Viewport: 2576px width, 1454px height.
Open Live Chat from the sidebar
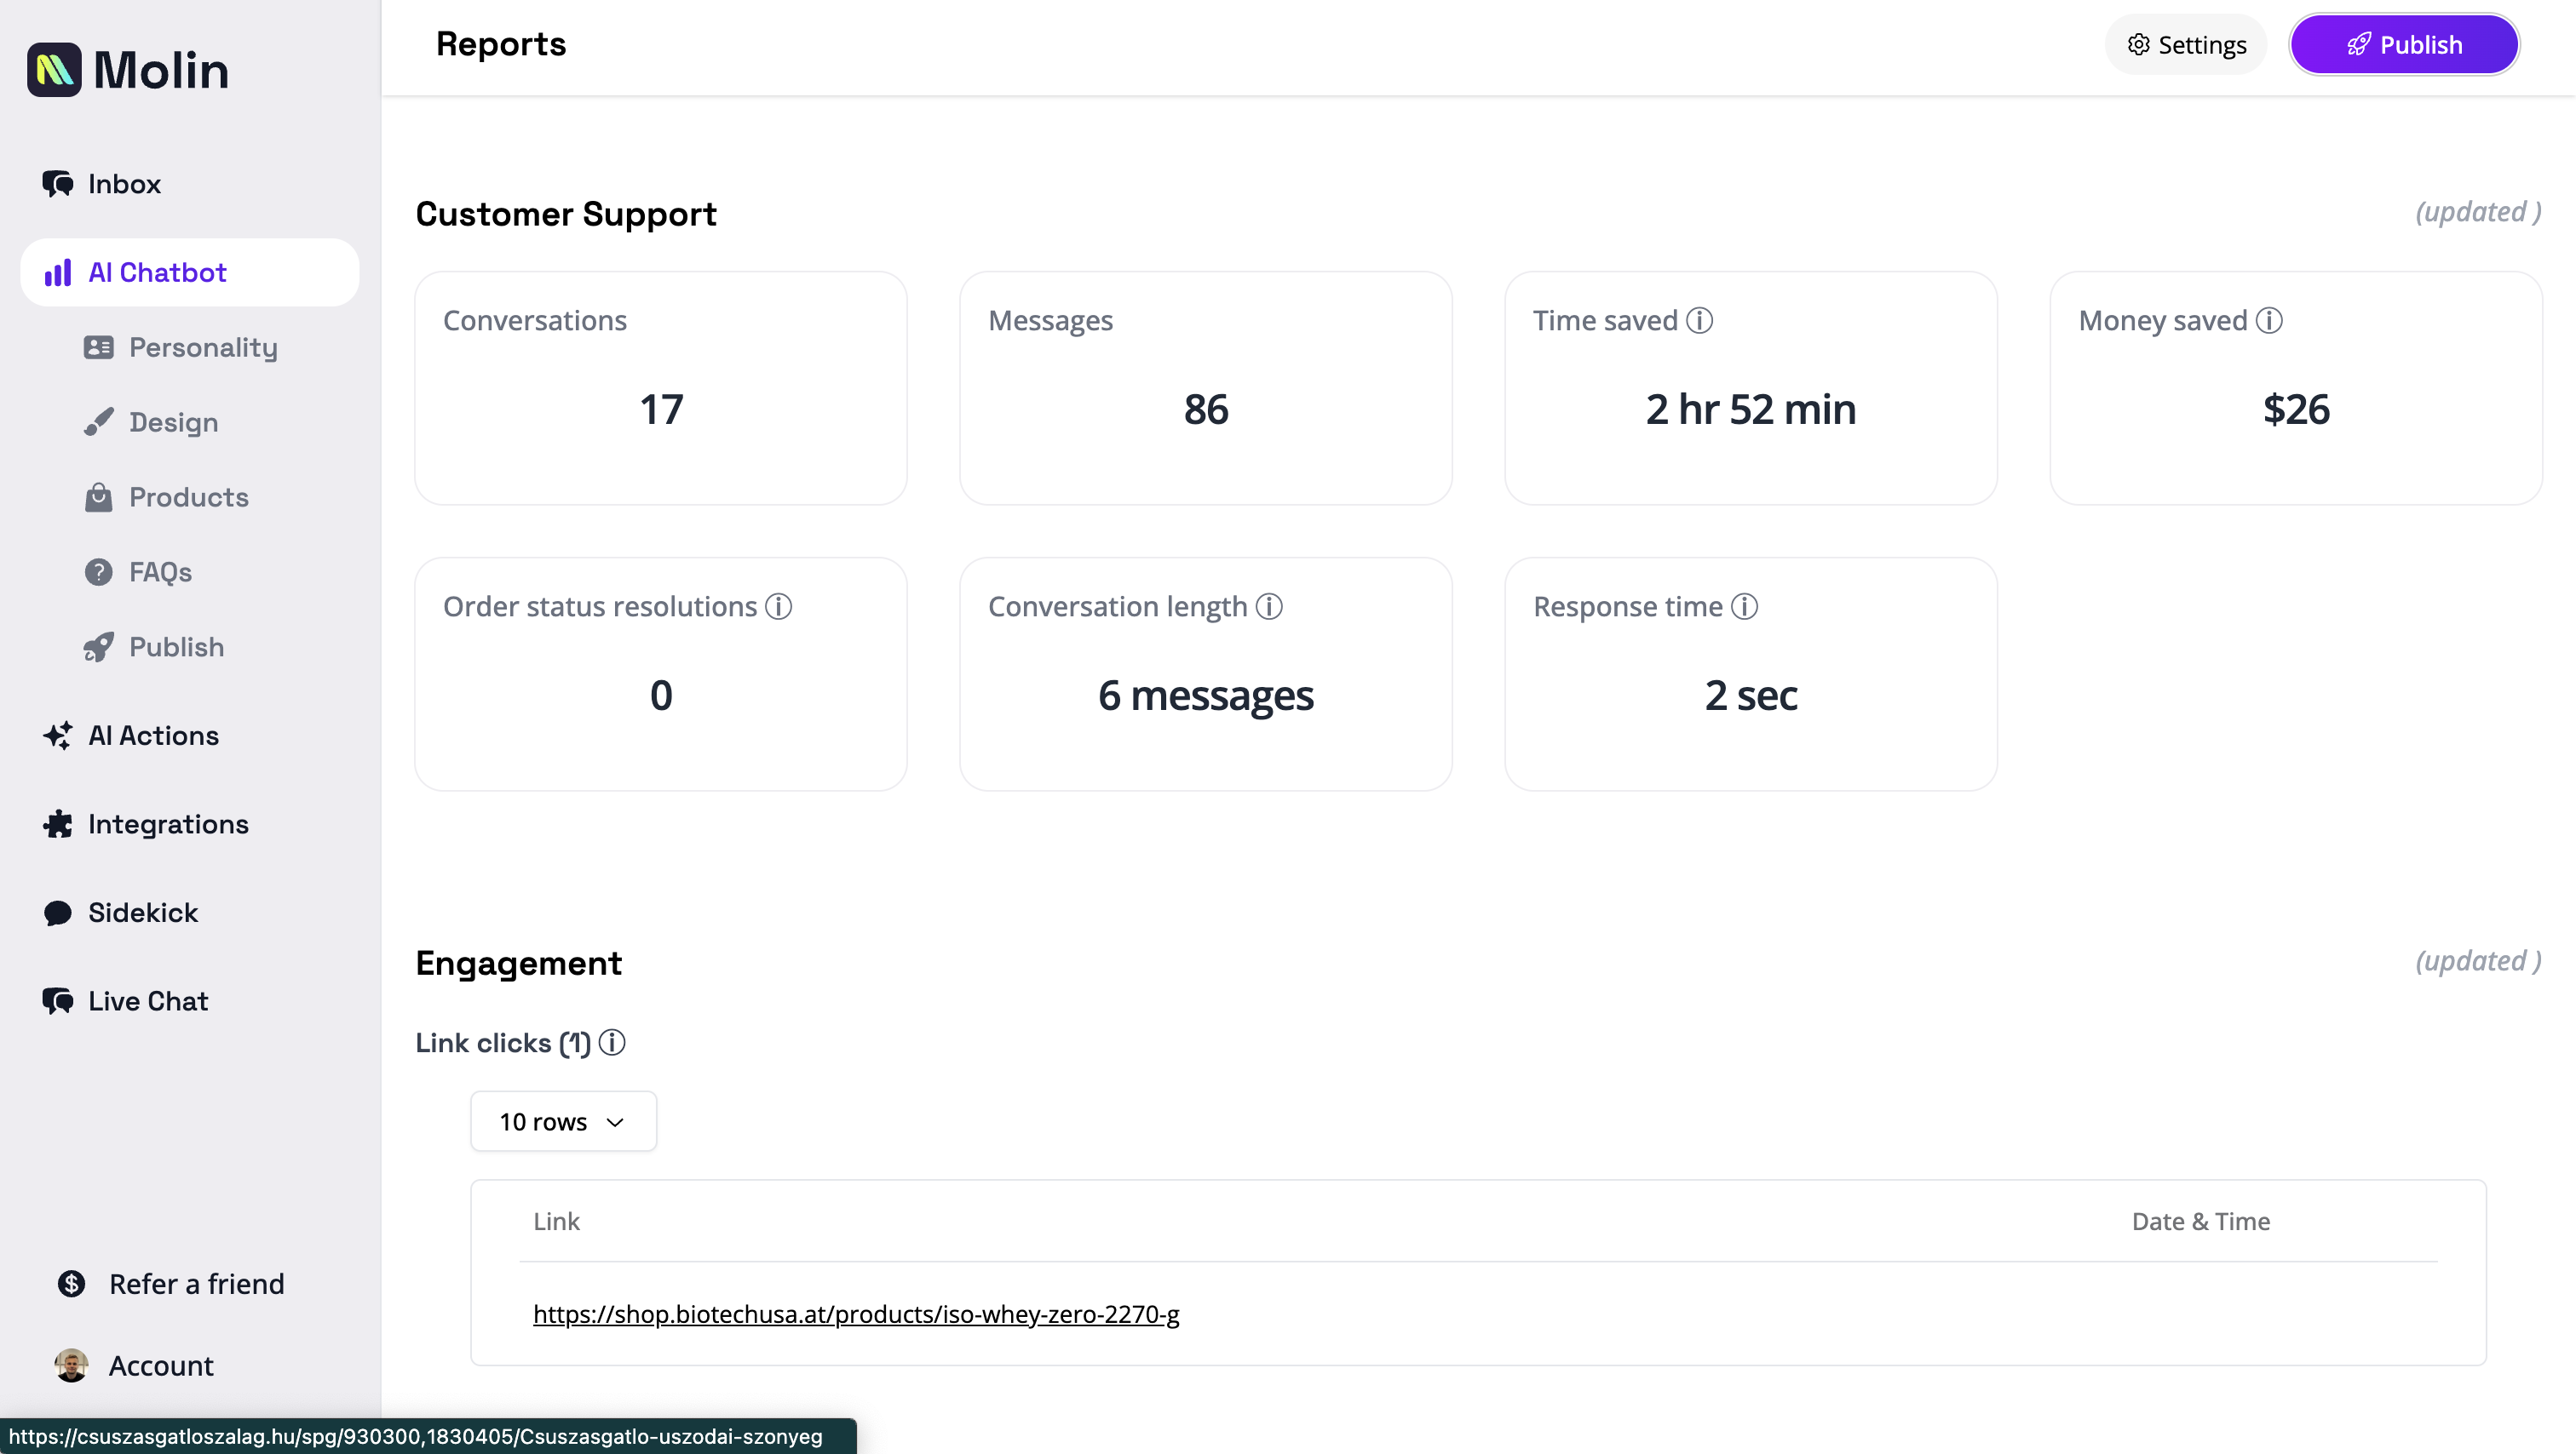(x=147, y=1000)
